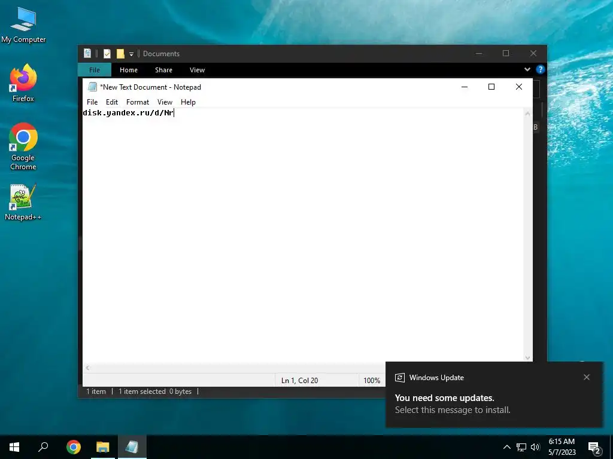Minimize the Documents Explorer window

pos(479,53)
